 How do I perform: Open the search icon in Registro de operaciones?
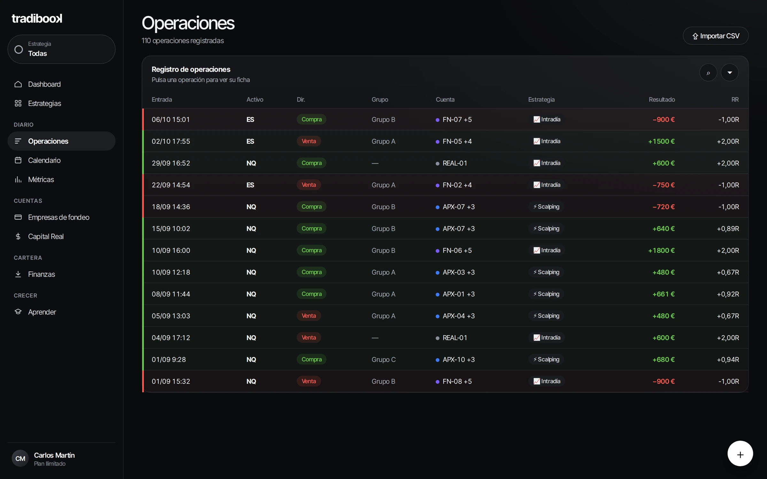click(708, 72)
